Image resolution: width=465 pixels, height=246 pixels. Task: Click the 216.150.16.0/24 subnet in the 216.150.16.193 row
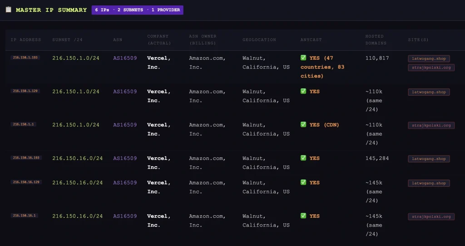pyautogui.click(x=77, y=158)
